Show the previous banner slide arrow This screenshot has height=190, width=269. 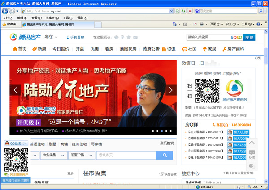(x=16, y=90)
